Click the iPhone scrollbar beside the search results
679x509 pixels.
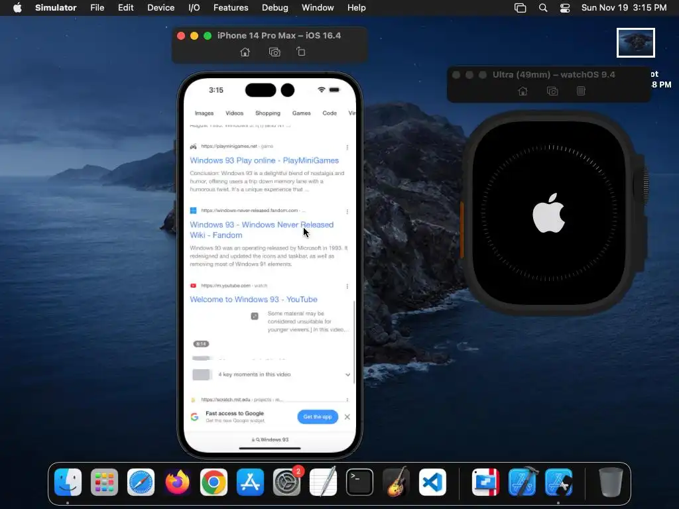[x=355, y=342]
